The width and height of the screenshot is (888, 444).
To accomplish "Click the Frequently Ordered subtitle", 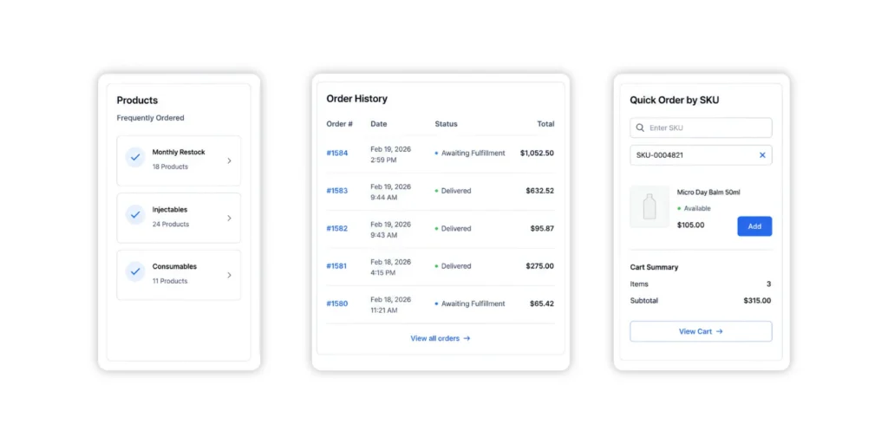I will (x=150, y=118).
